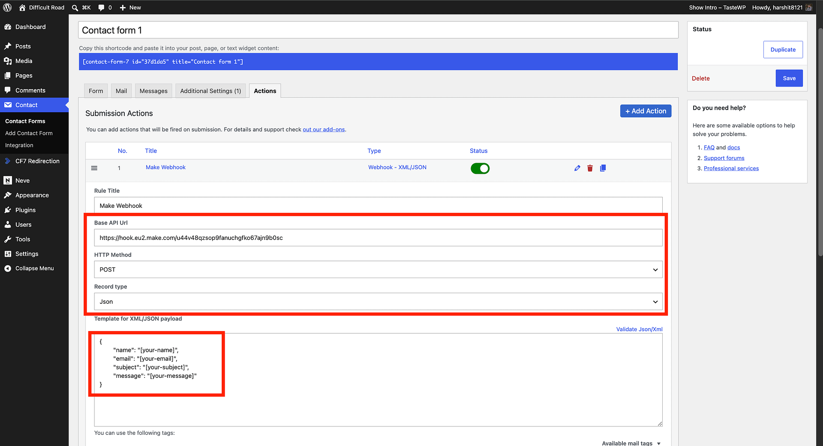Open the Neve theme menu
The width and height of the screenshot is (823, 446).
coord(34,180)
